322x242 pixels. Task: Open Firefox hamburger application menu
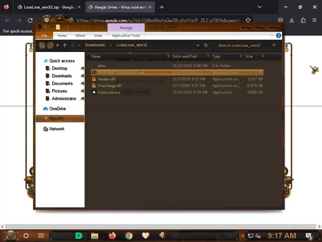[x=314, y=20]
